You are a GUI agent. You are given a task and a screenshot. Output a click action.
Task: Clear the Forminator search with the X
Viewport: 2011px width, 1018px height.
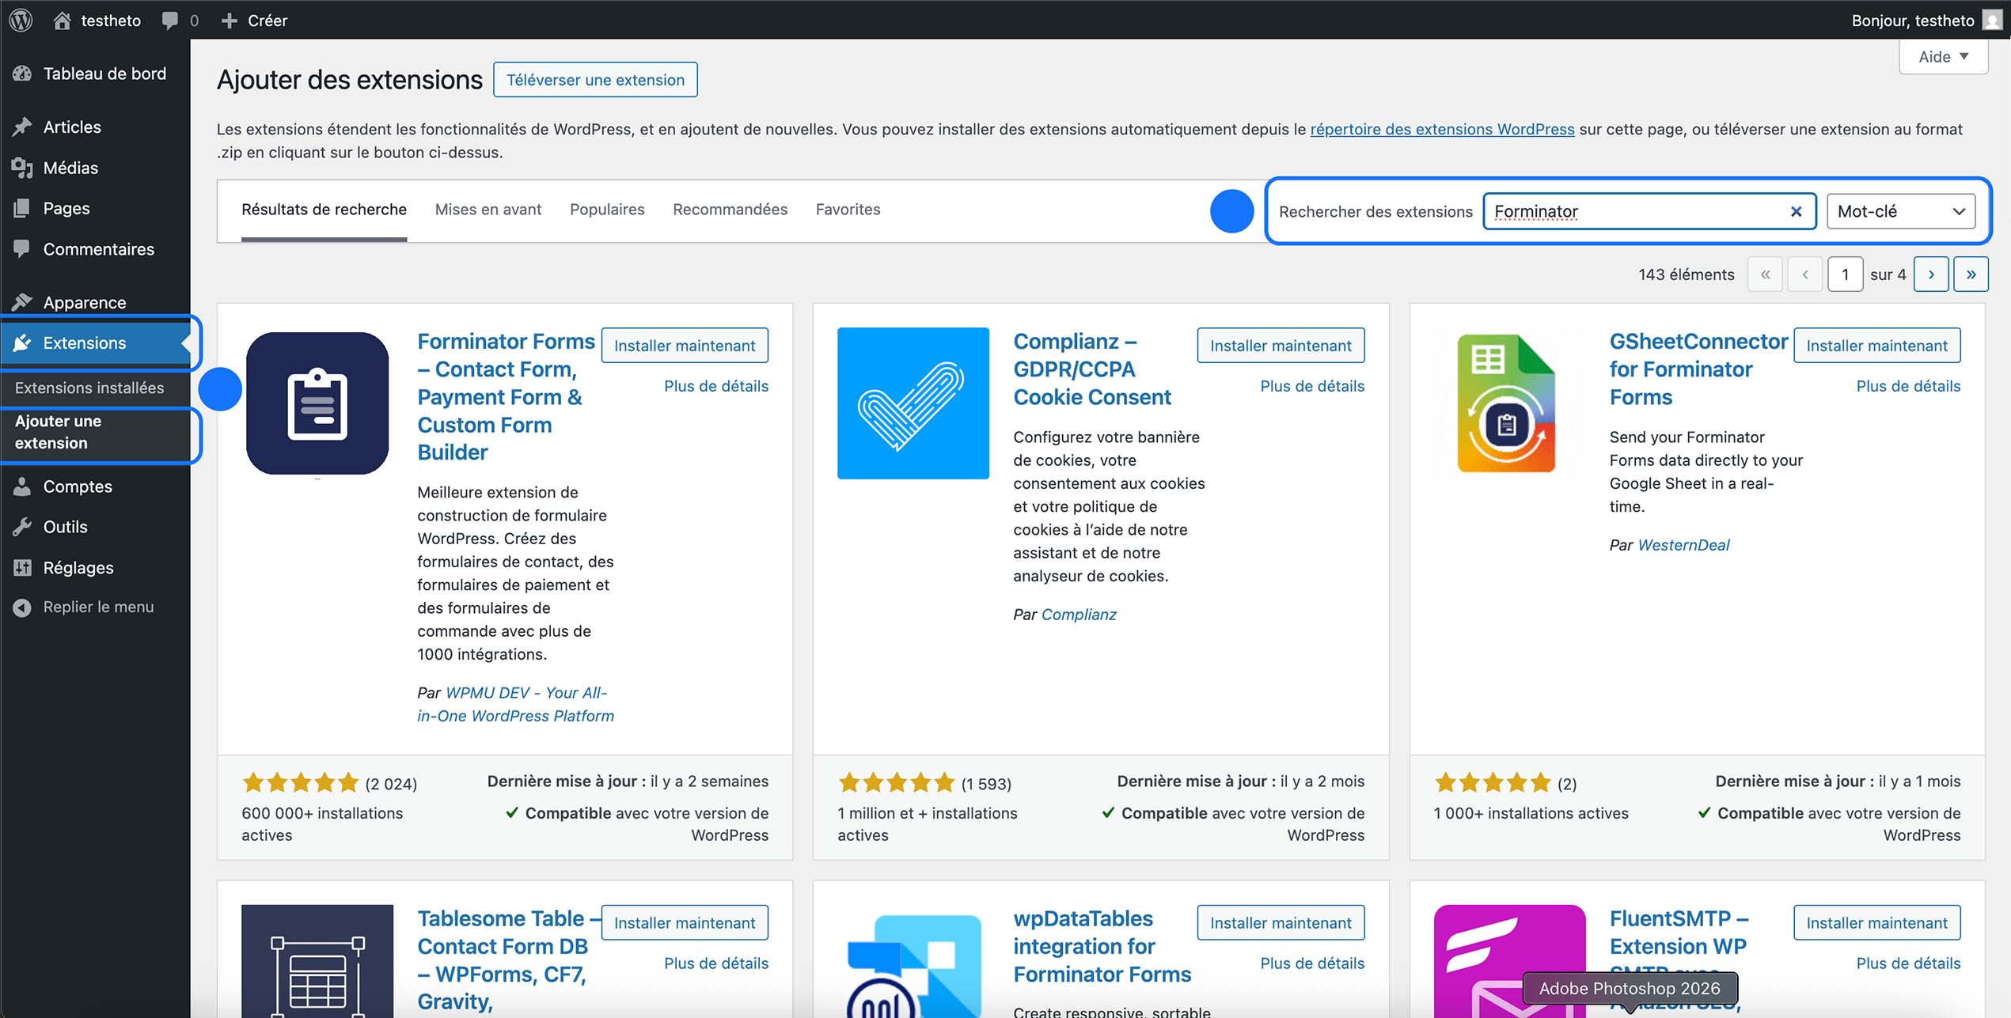[x=1795, y=210]
